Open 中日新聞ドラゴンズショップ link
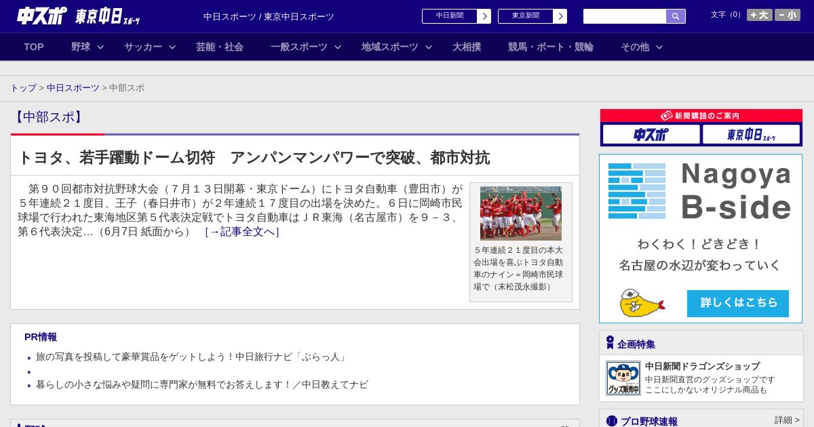The height and width of the screenshot is (427, 814). (x=702, y=366)
